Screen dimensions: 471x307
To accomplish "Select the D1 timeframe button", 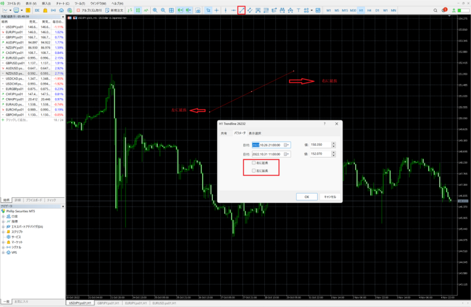I will (x=377, y=10).
